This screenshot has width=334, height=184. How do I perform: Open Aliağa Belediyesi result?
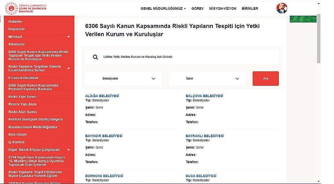tap(102, 96)
